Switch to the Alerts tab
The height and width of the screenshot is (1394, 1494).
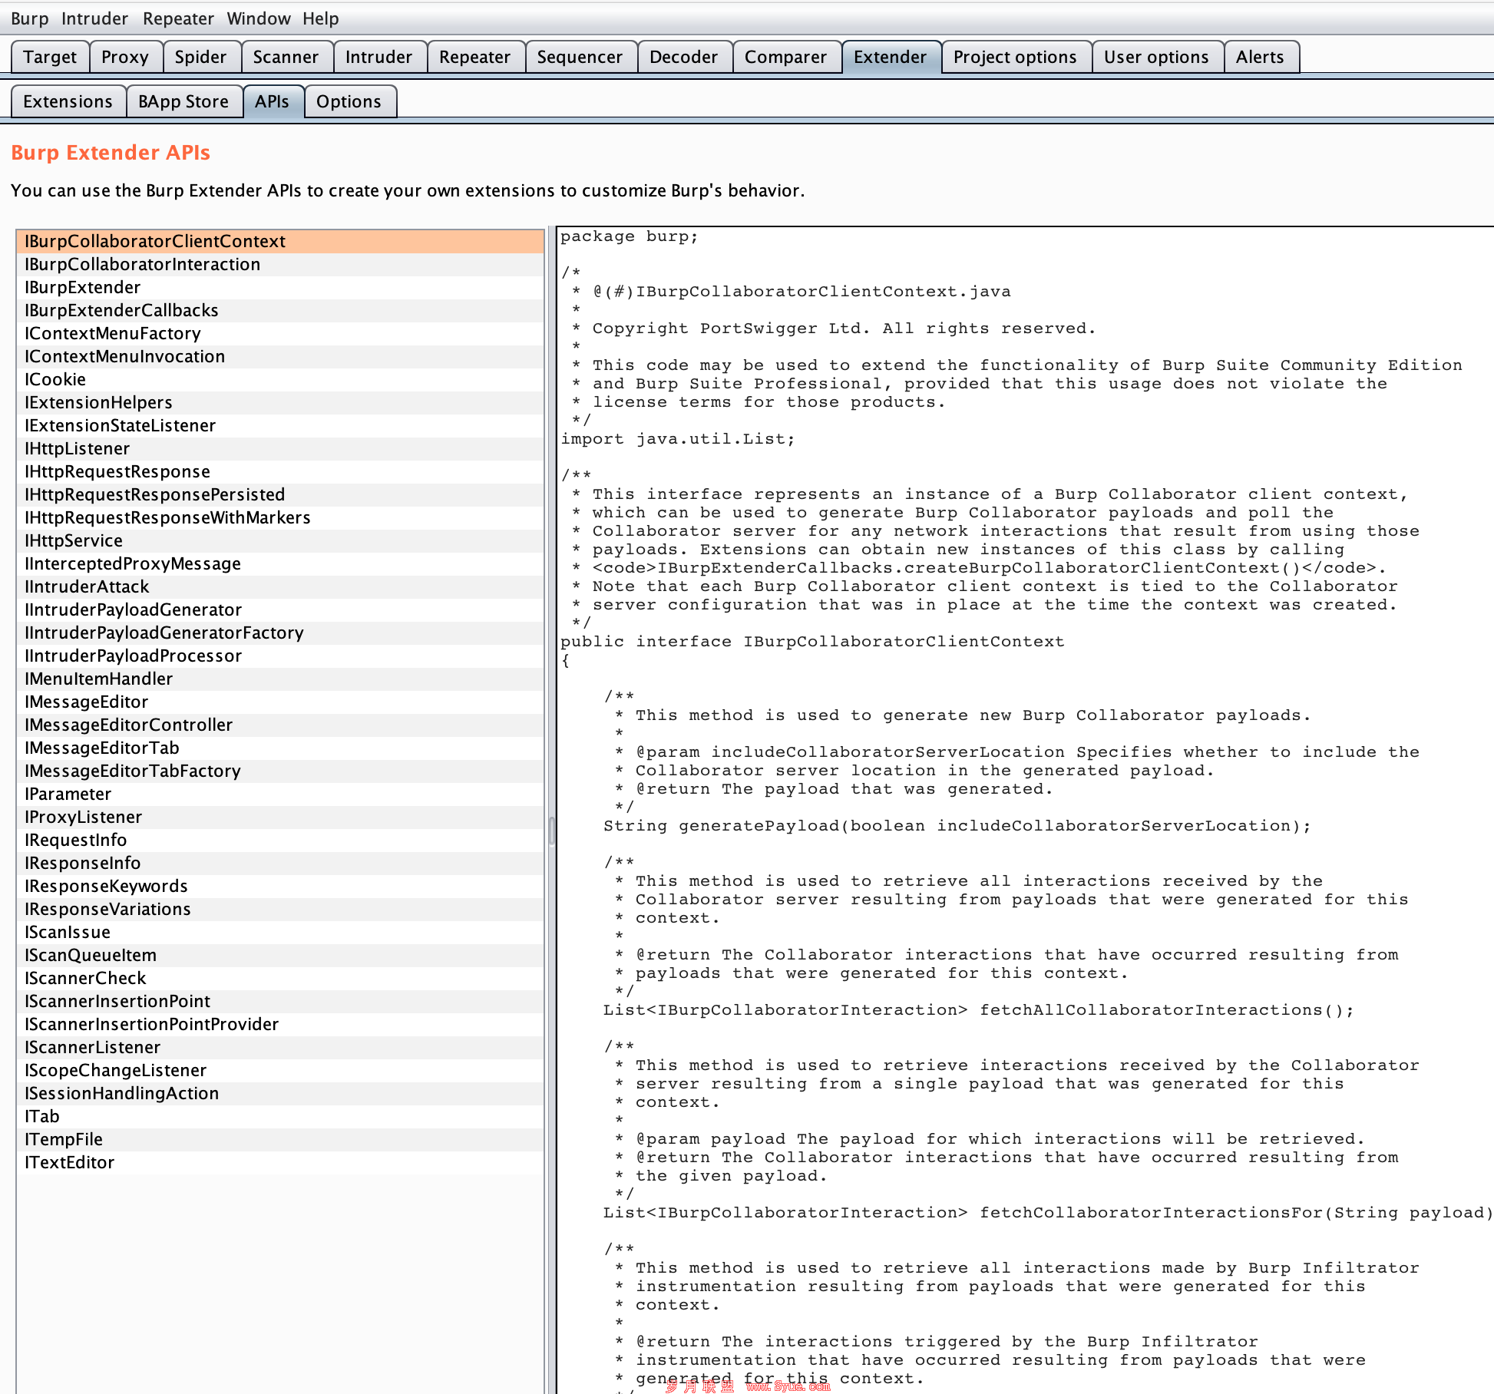coord(1260,57)
